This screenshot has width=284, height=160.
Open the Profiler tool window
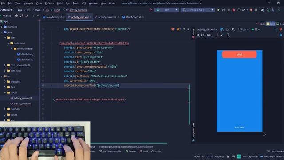click(x=156, y=151)
